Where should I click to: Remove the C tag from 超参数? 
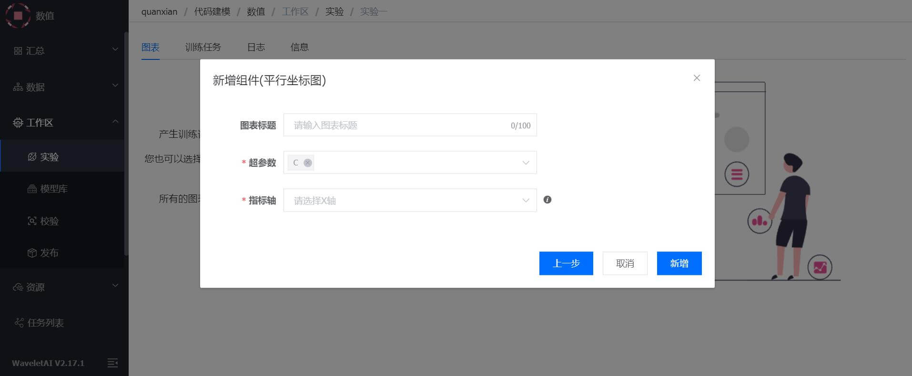click(x=308, y=163)
